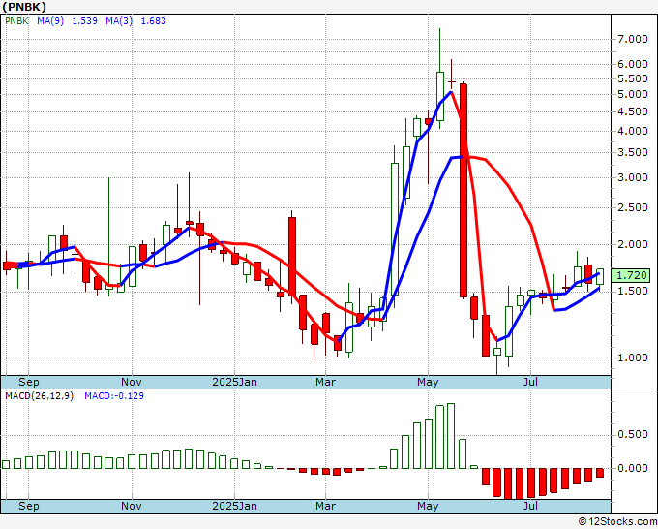Select the green PNBK legend label
The image size is (658, 529).
(x=15, y=21)
